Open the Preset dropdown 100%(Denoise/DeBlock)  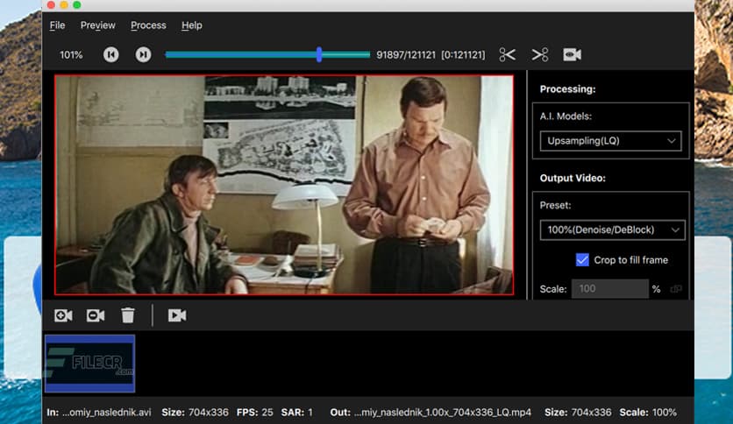point(612,230)
